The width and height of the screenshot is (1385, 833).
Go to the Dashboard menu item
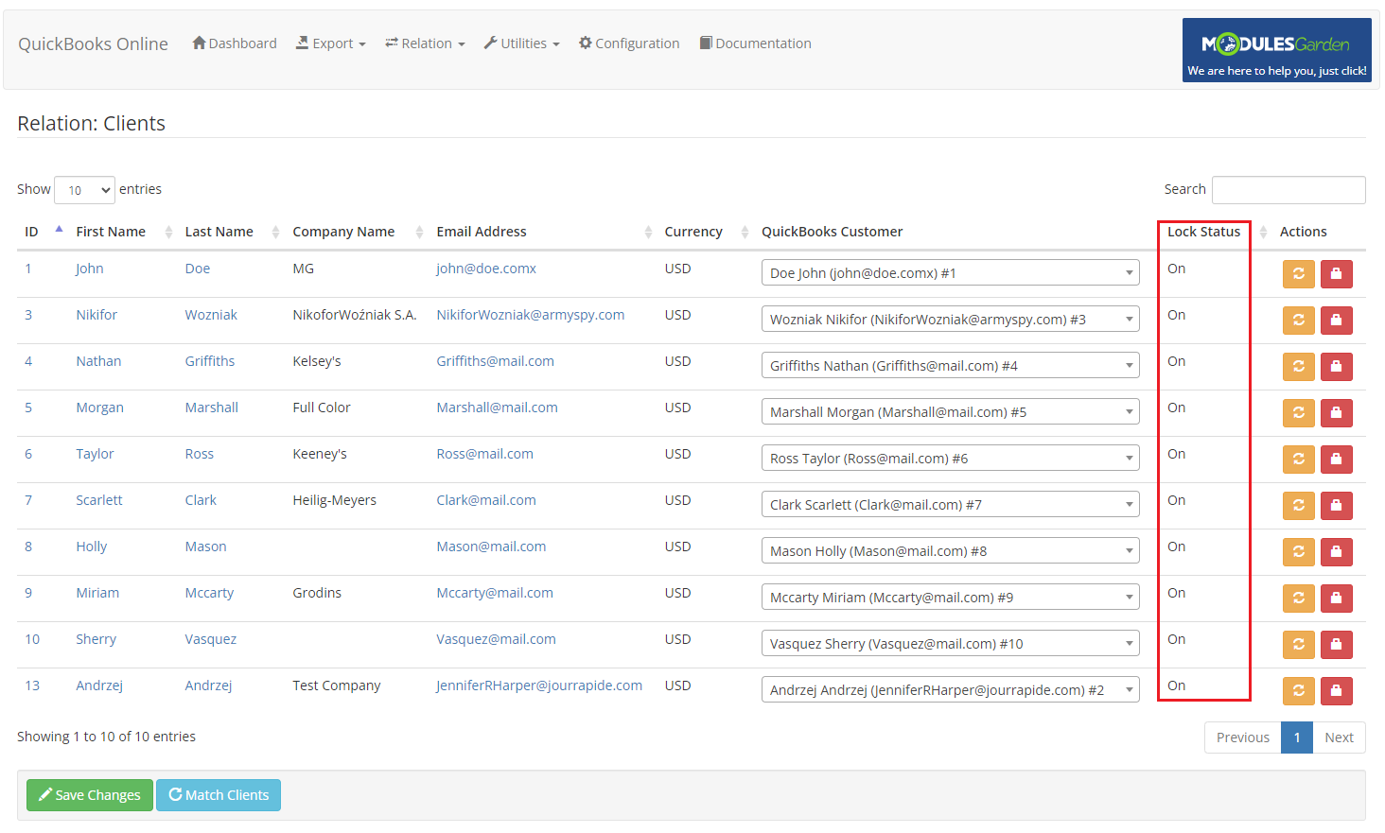tap(235, 43)
